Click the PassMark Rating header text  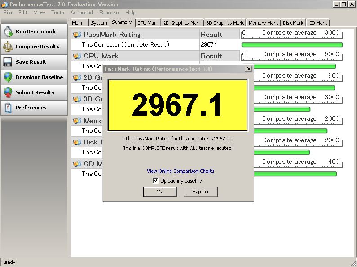coord(112,35)
